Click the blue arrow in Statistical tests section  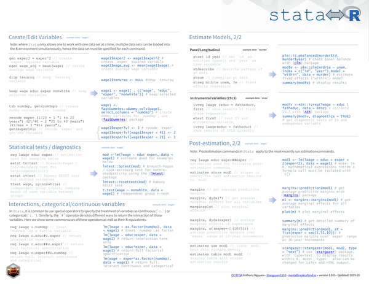pyautogui.click(x=94, y=174)
